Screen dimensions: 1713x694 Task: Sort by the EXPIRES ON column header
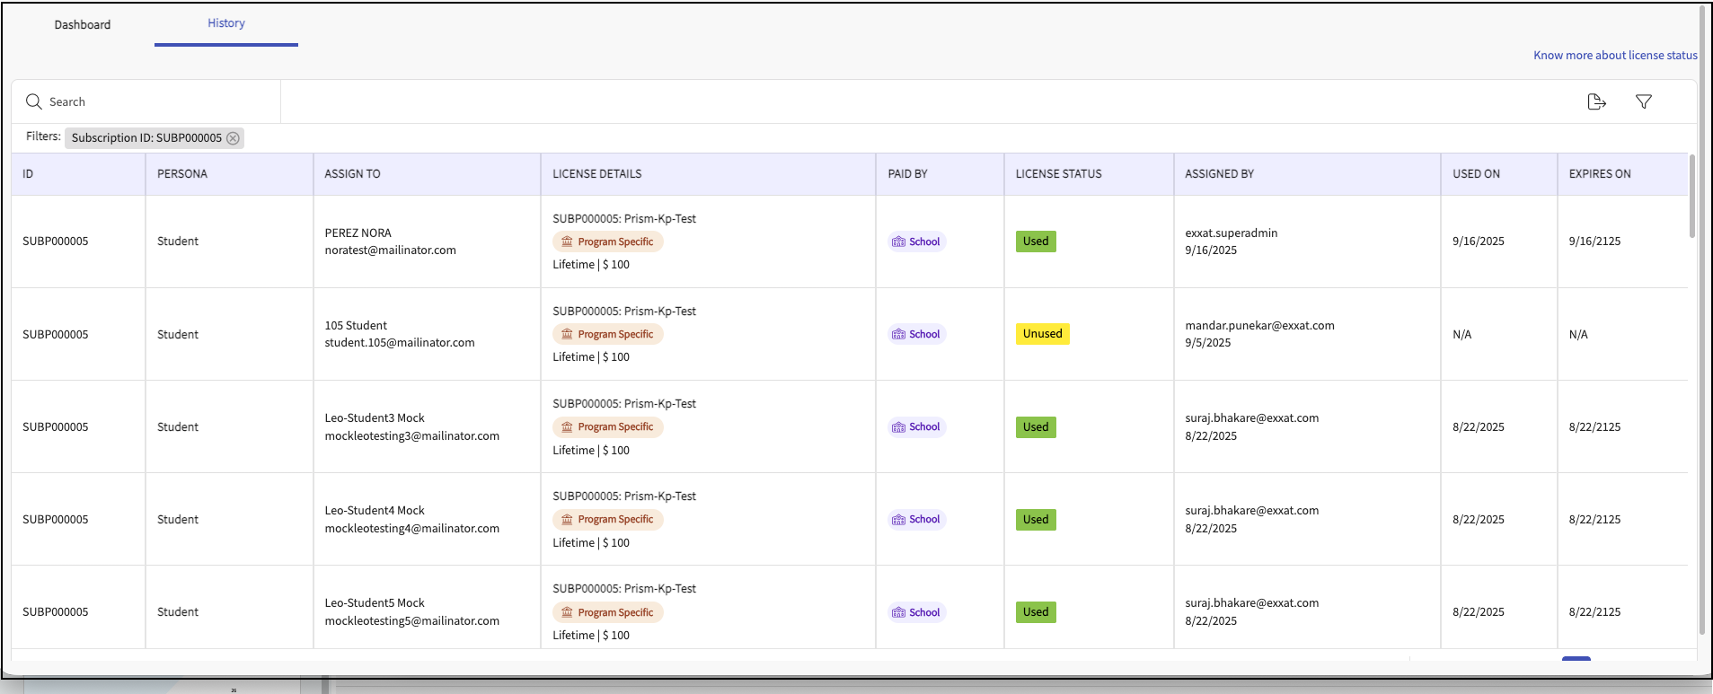[1599, 174]
